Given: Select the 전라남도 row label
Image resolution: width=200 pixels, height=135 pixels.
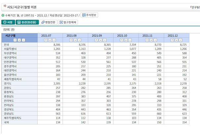Looking at the screenshot, I should coord(9,105).
